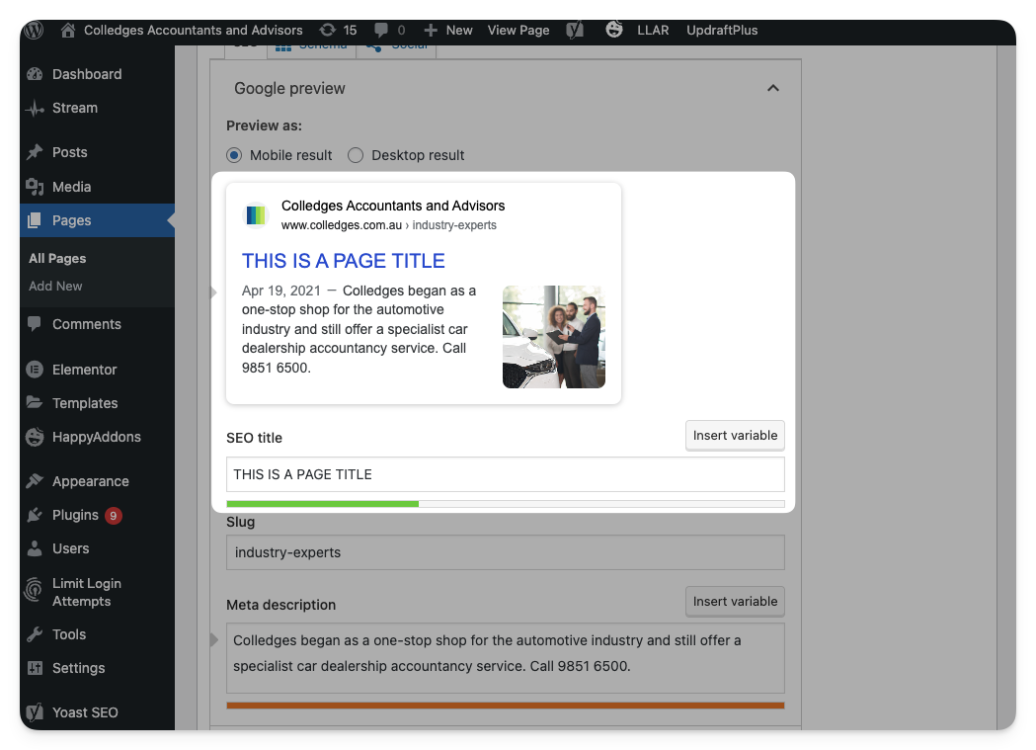Open the New content menu in admin bar
The height and width of the screenshot is (750, 1036).
pyautogui.click(x=448, y=30)
